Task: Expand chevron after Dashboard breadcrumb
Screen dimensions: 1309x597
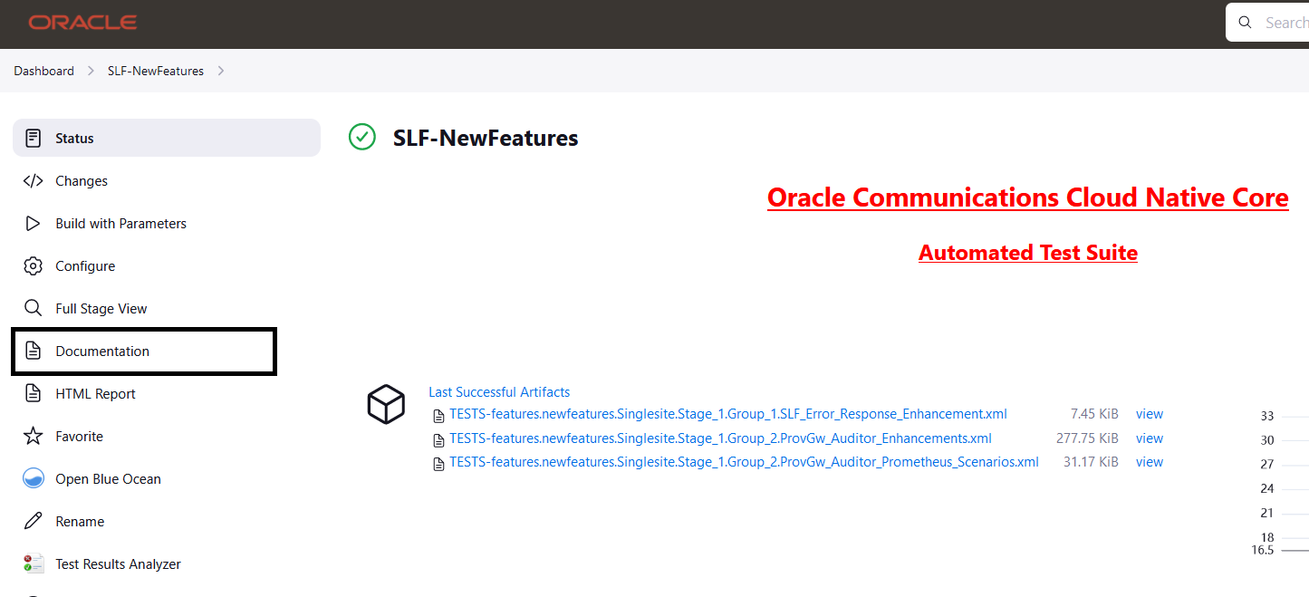Action: (91, 71)
